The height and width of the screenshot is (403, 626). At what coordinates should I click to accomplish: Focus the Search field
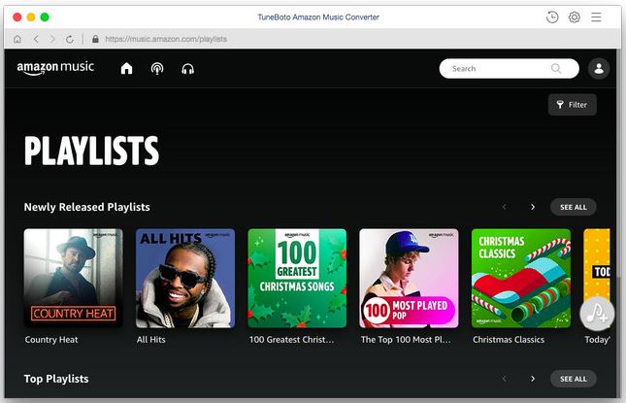pos(509,69)
